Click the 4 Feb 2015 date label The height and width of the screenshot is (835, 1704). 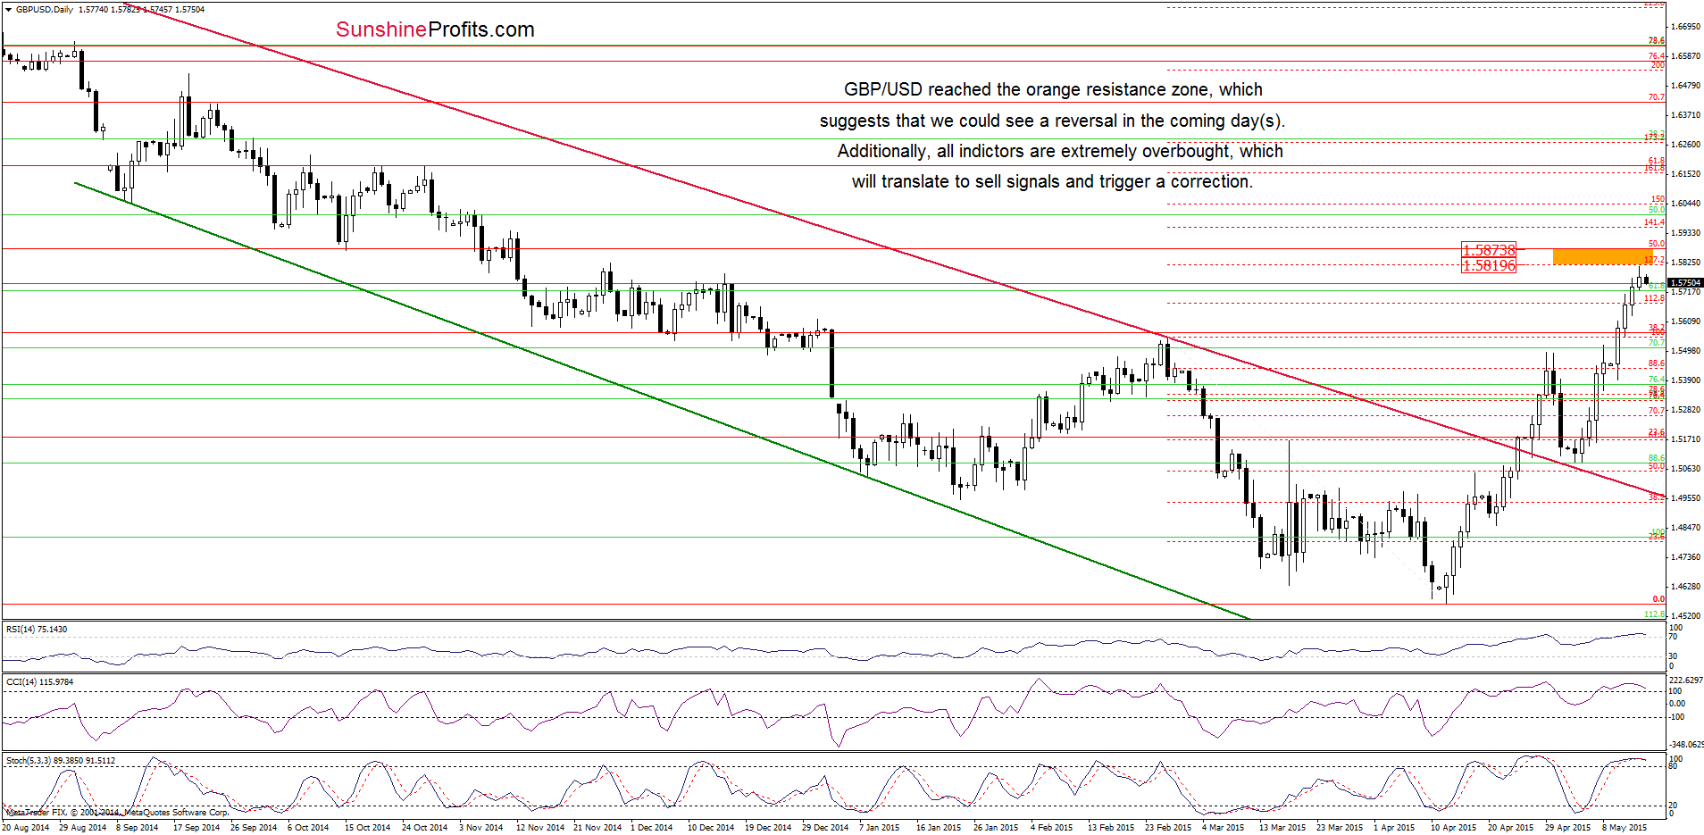[1051, 828]
